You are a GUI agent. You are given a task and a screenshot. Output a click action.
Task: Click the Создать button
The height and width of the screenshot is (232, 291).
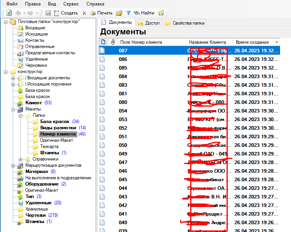(x=66, y=13)
